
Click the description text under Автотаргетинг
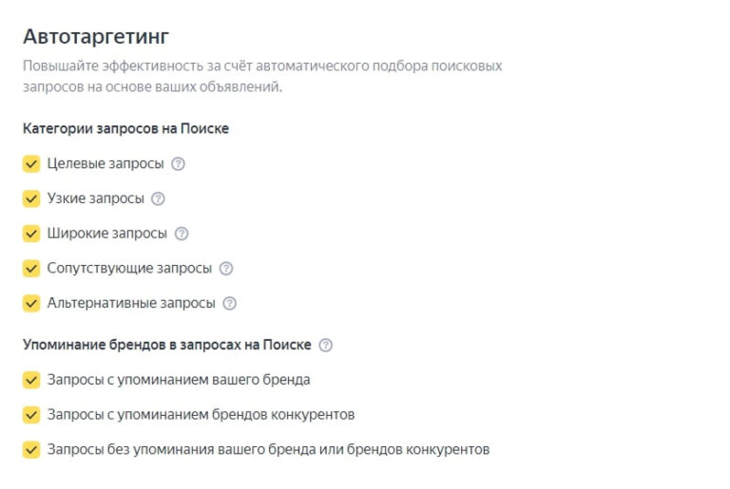pos(261,77)
